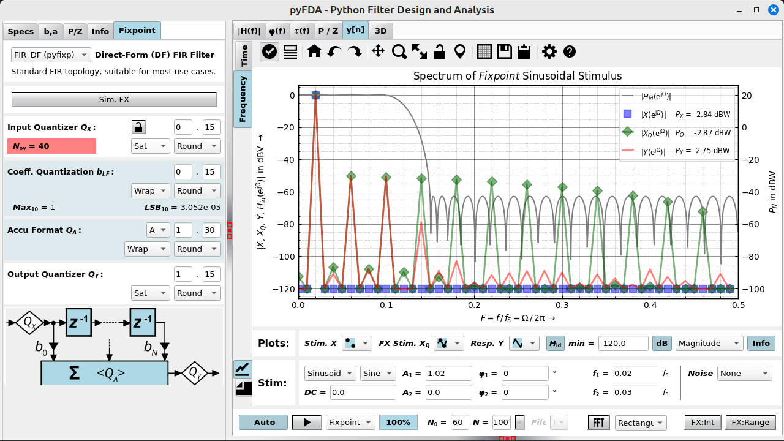
Task: Click the full-view diagonal arrows icon
Action: pos(420,51)
